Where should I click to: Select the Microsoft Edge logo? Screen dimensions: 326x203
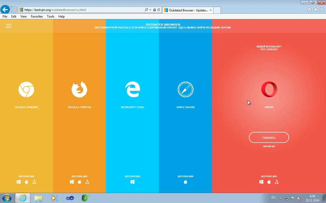pyautogui.click(x=132, y=89)
